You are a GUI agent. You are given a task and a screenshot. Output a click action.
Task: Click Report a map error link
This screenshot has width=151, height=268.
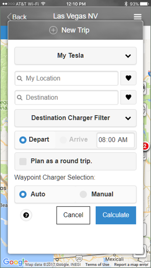point(131,265)
